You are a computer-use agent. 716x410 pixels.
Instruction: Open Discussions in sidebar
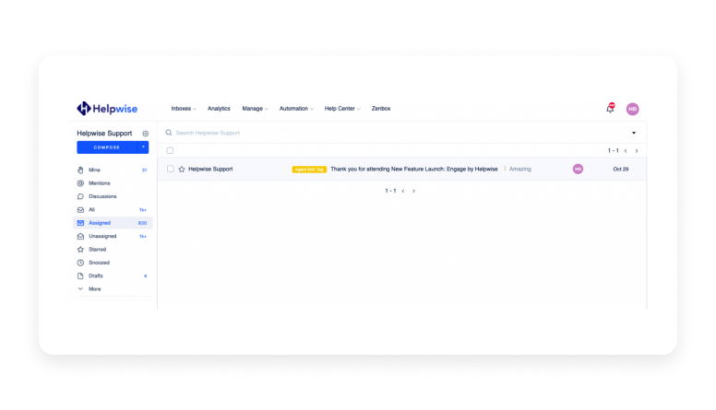tap(101, 196)
